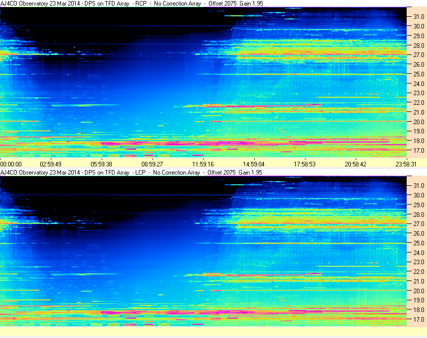Select 28.0 on the LCP frequency axis
Viewport: 427px width, 338px height.
(x=419, y=214)
